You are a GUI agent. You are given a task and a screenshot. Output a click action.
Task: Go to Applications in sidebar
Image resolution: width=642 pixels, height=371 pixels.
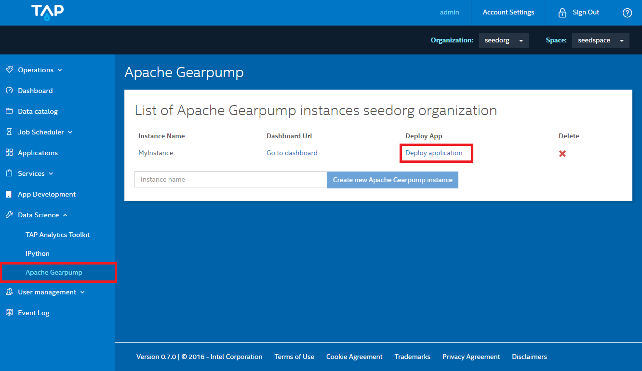coord(38,153)
